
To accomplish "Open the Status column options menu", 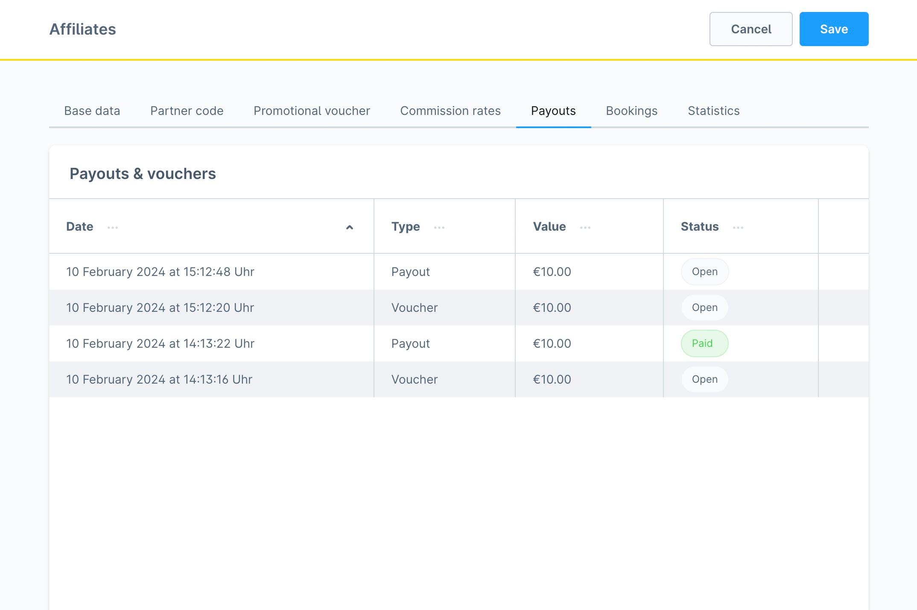I will point(738,227).
